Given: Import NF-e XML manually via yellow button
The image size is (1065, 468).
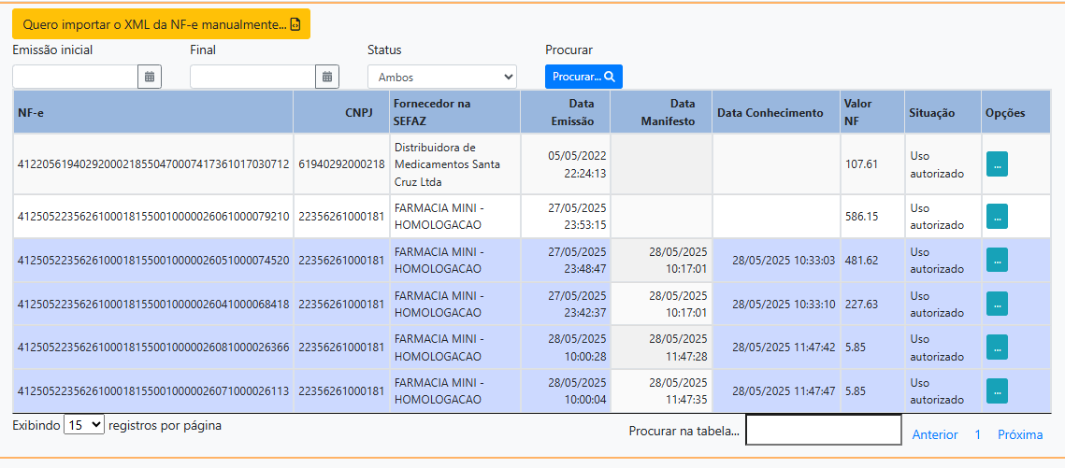Looking at the screenshot, I should (x=161, y=24).
